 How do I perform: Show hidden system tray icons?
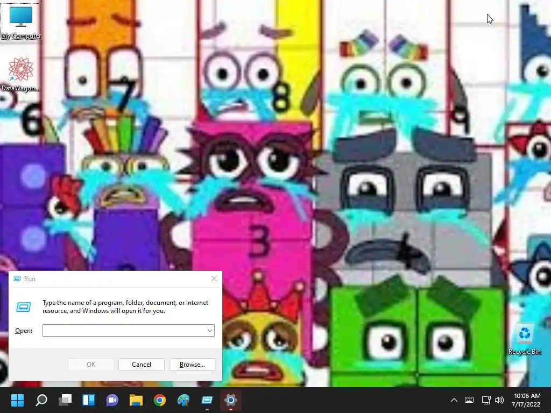tap(454, 400)
